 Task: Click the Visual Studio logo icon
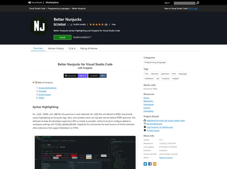(x=29, y=2)
